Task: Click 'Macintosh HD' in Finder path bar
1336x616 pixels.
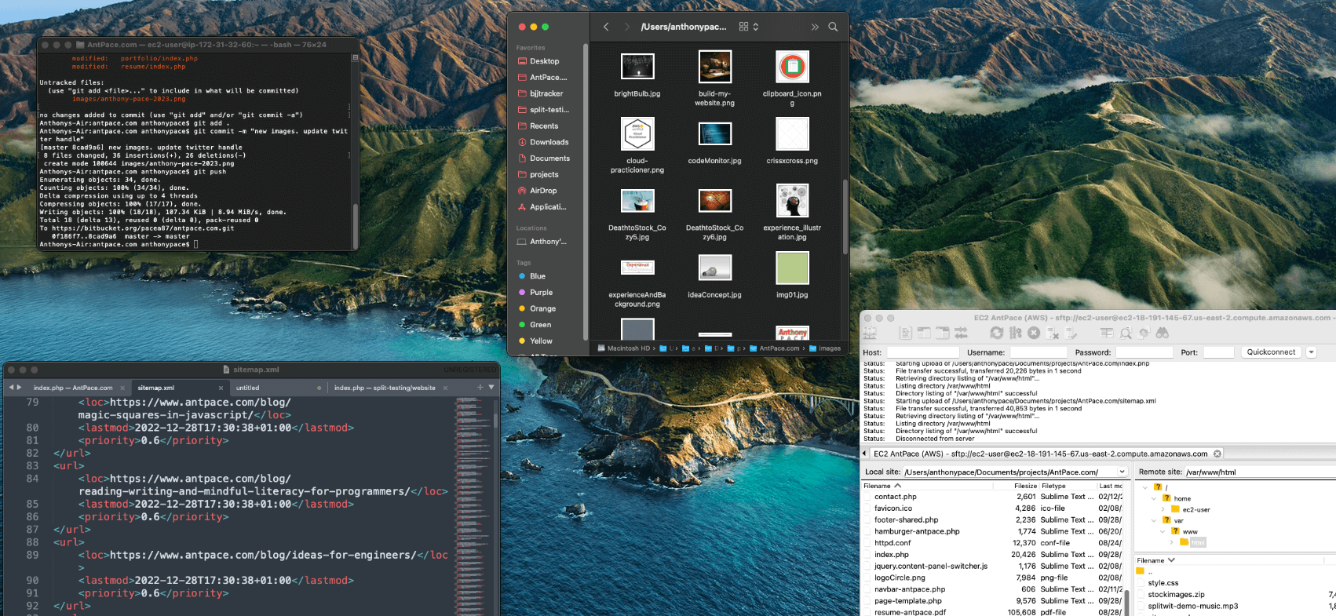Action: click(x=624, y=348)
